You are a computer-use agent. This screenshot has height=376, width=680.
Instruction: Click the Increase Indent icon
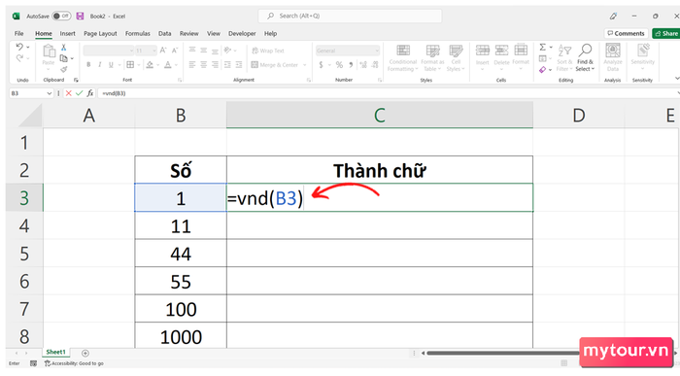coord(239,65)
